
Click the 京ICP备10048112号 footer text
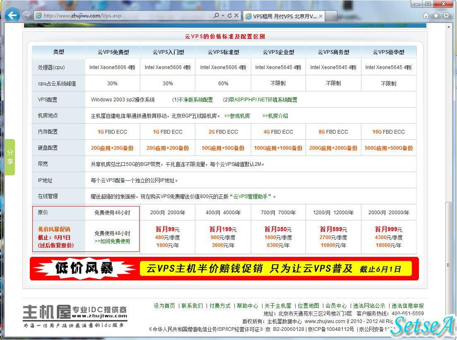click(331, 329)
